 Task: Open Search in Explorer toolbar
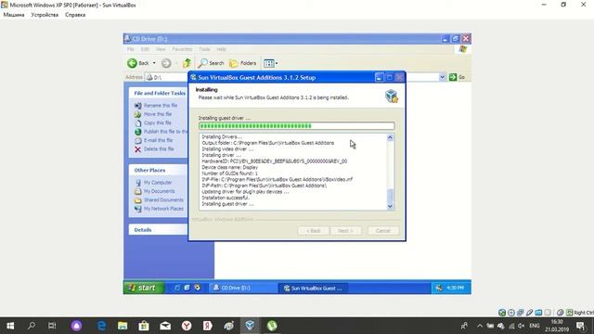click(211, 63)
